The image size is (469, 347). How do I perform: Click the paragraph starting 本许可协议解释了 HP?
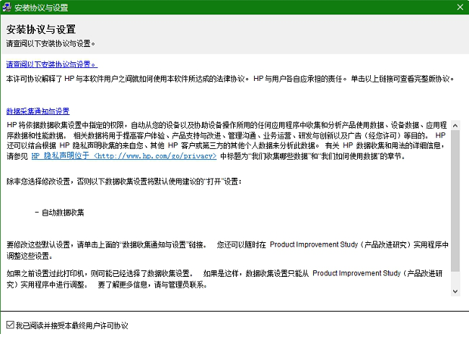pos(230,79)
